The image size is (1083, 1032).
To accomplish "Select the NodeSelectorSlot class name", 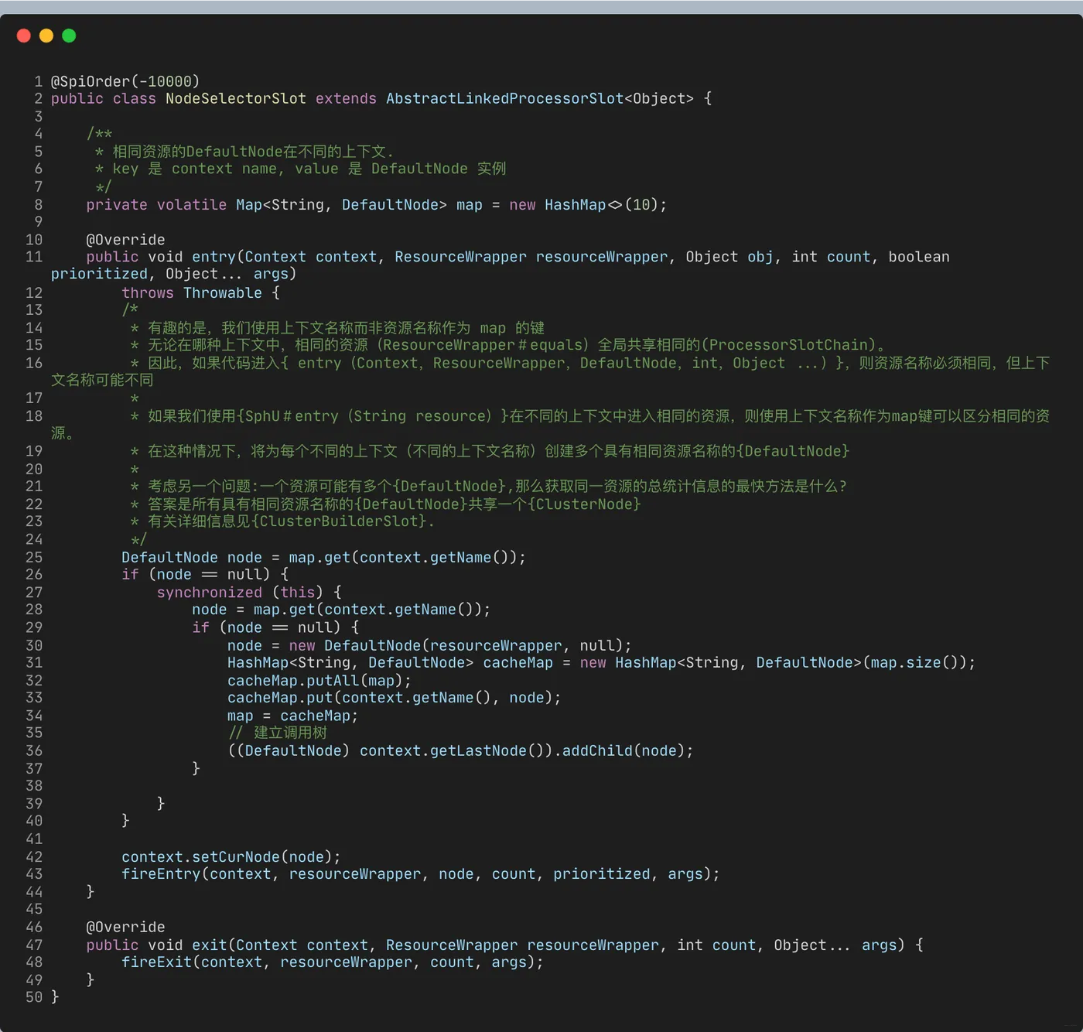I will [x=236, y=99].
